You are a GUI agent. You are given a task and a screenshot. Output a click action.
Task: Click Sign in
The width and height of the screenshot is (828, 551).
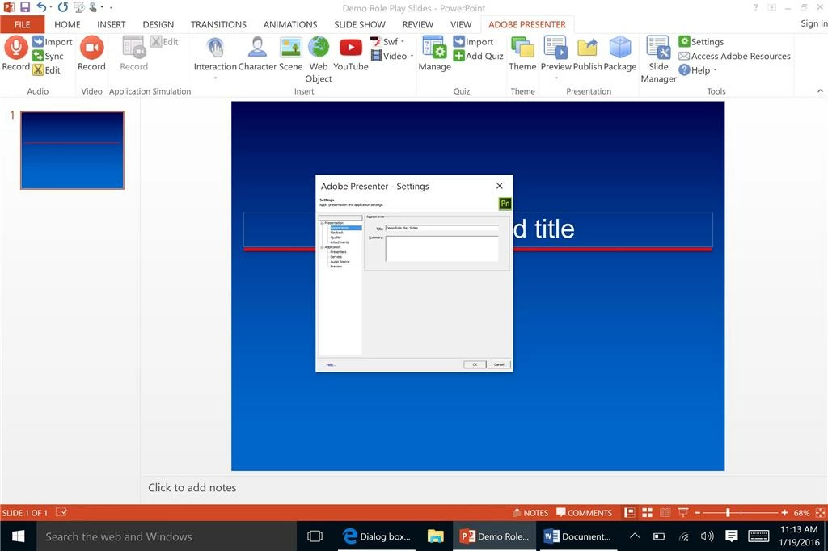tap(813, 23)
